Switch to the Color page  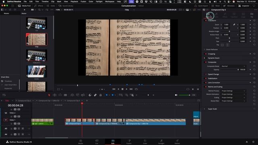click(x=145, y=142)
